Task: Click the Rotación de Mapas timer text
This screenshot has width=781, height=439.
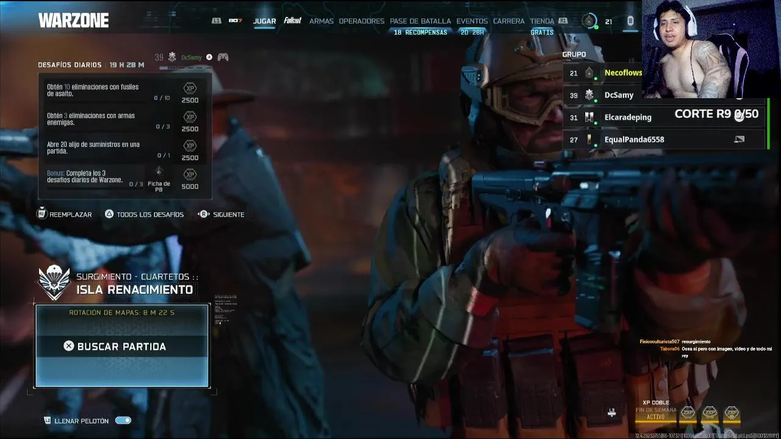Action: coord(122,312)
